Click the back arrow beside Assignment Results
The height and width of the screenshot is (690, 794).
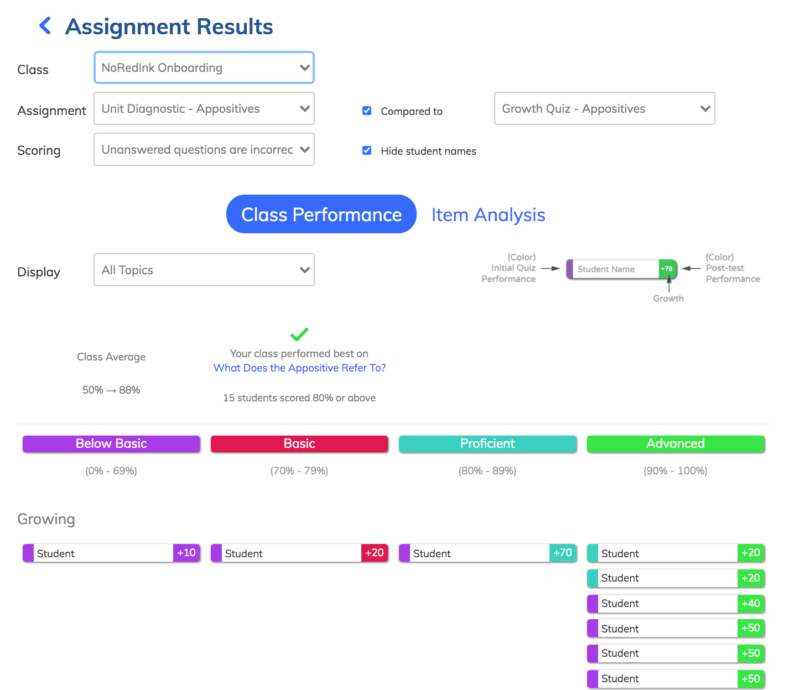click(45, 25)
